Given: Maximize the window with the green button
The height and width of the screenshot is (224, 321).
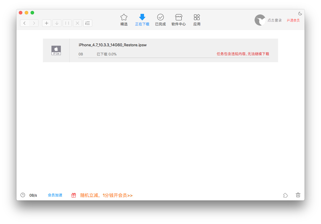Looking at the screenshot, I should point(32,13).
